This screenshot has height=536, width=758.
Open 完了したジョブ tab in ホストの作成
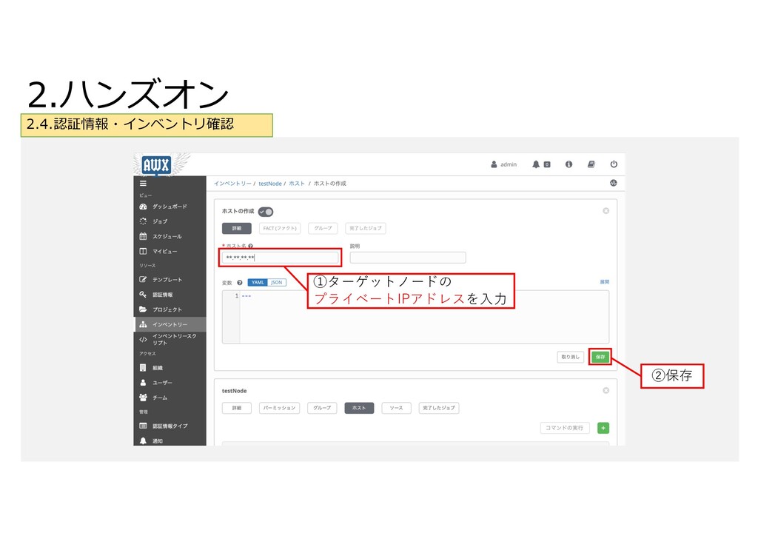point(366,228)
